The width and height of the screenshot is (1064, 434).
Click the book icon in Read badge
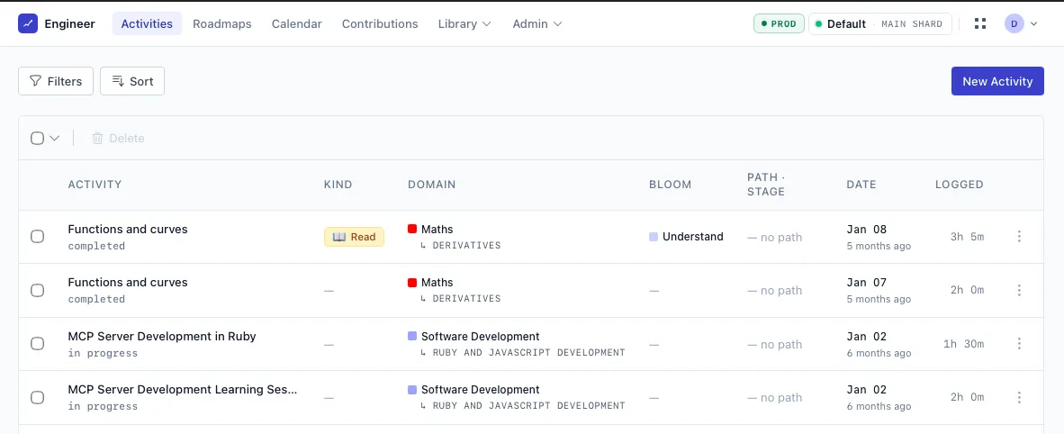339,237
